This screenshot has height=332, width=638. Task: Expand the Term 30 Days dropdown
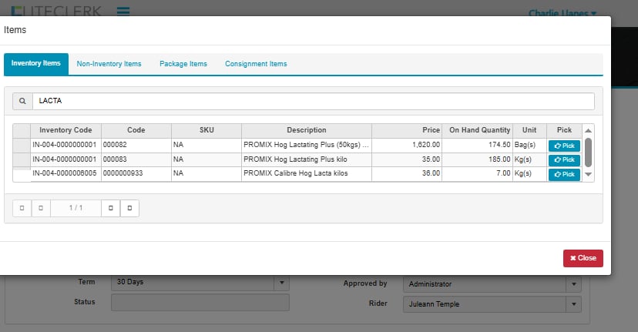tap(281, 283)
